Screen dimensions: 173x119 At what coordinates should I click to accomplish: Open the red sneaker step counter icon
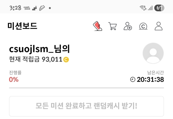pos(98,26)
